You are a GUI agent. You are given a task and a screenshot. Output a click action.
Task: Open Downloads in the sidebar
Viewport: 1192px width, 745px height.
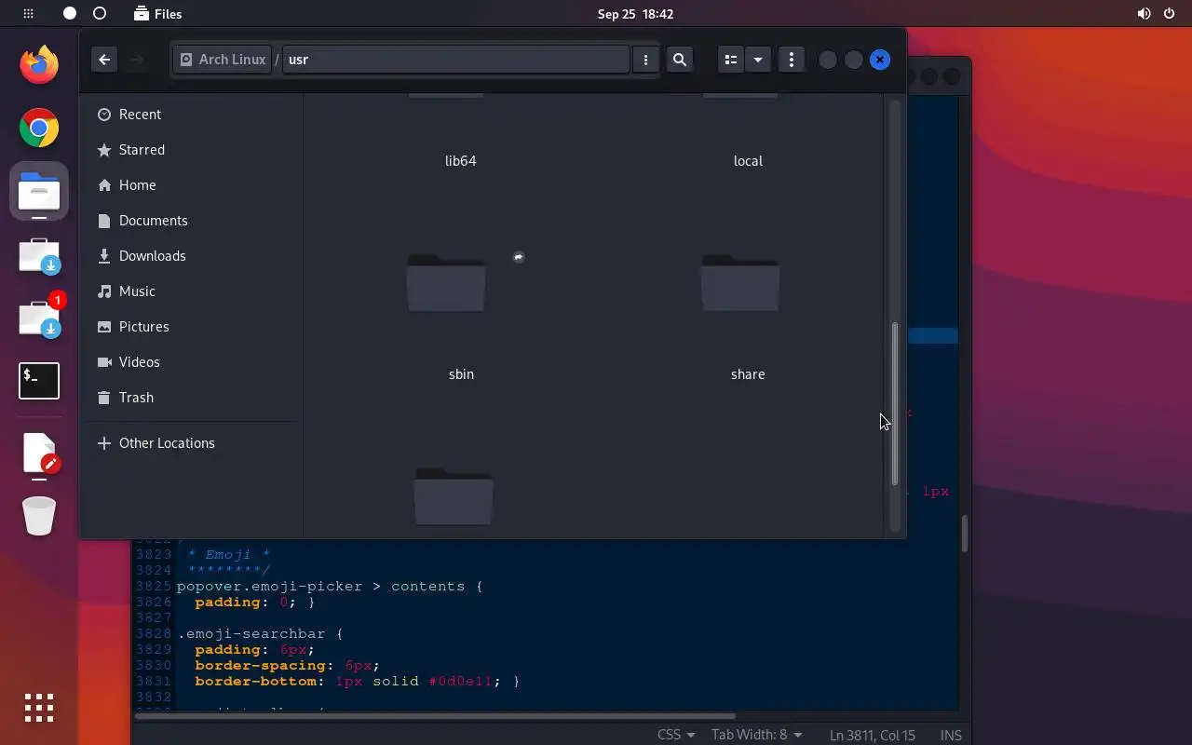pos(194,256)
